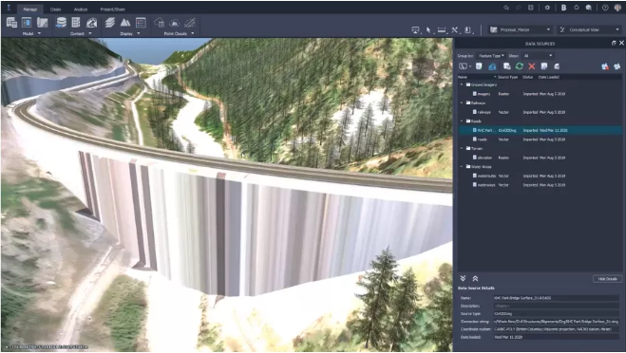Screen dimensions: 626x353
Task: Select the elevation raster data source row
Action: (540, 158)
